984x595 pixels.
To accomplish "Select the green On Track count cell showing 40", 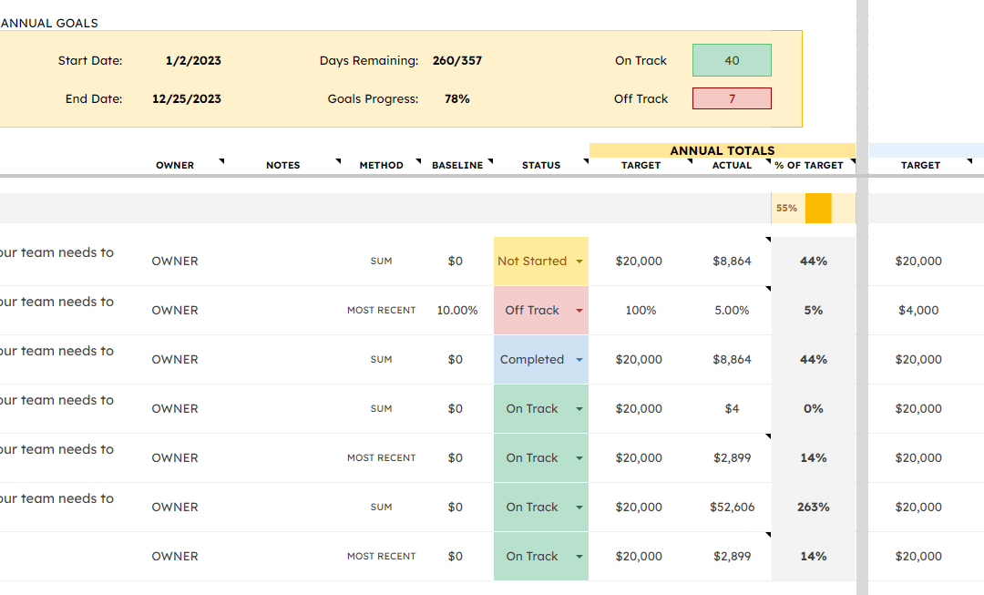I will coord(732,60).
